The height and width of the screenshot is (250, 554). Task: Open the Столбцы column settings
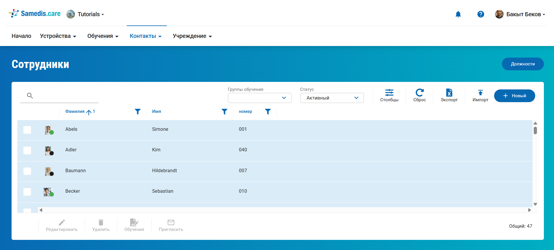coord(389,95)
